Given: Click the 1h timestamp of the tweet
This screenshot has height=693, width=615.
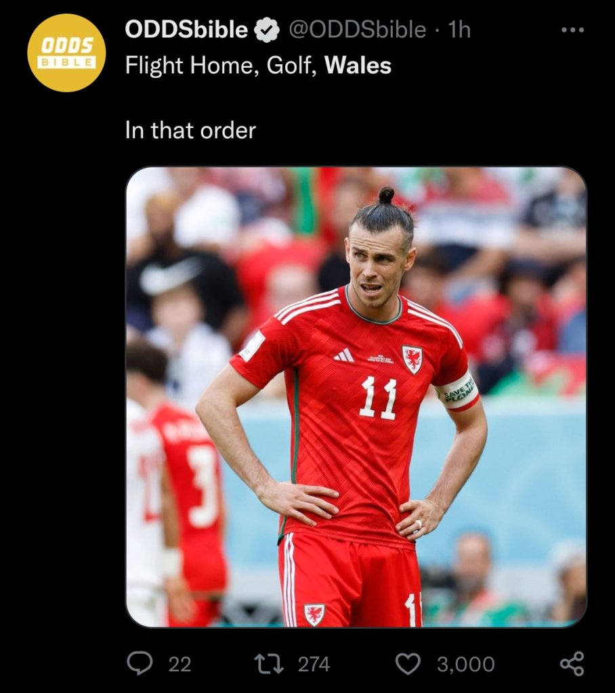Looking at the screenshot, I should [x=459, y=30].
